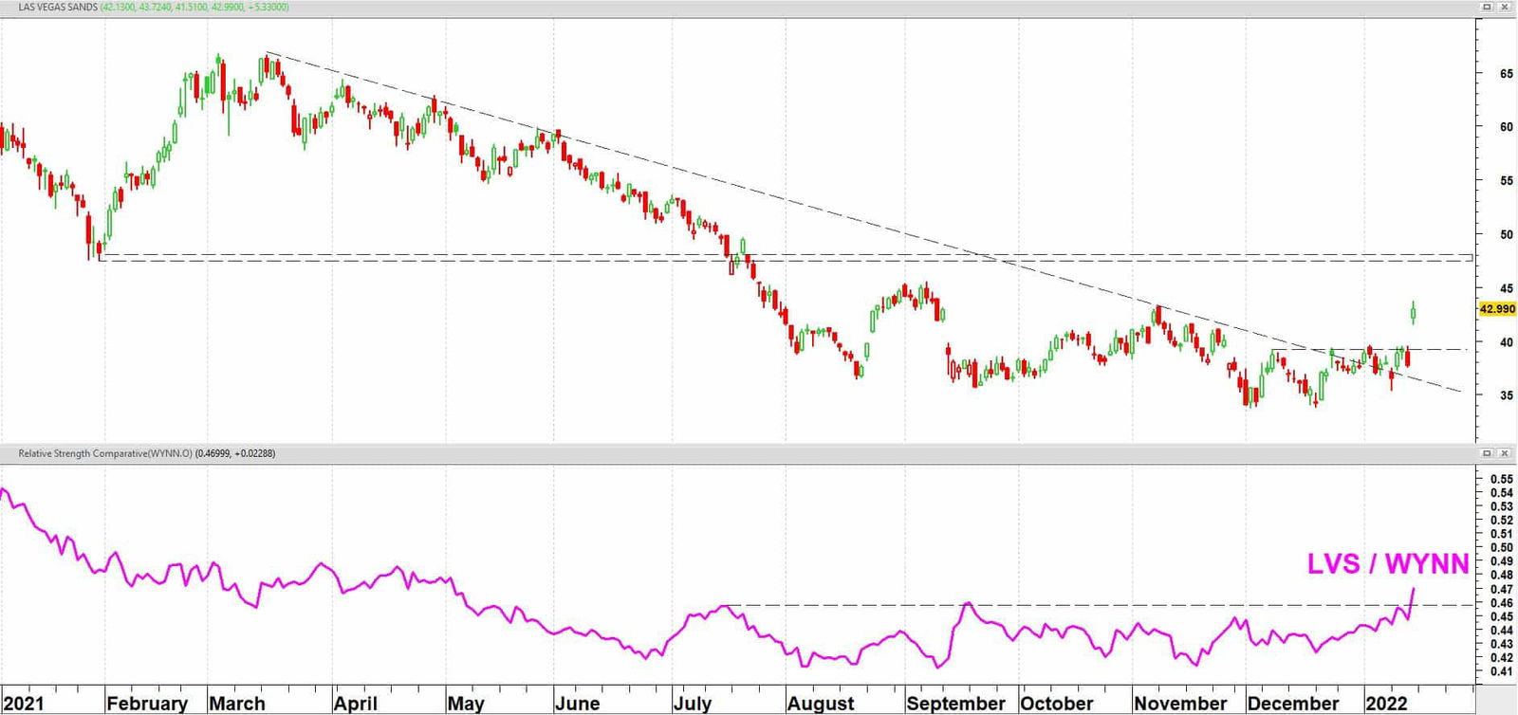The height and width of the screenshot is (715, 1518).
Task: Close the Relative Strength Comparative pane
Action: coord(1504,453)
